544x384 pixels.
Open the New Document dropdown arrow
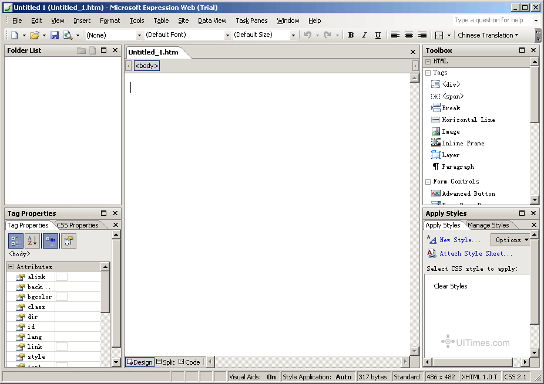point(24,35)
